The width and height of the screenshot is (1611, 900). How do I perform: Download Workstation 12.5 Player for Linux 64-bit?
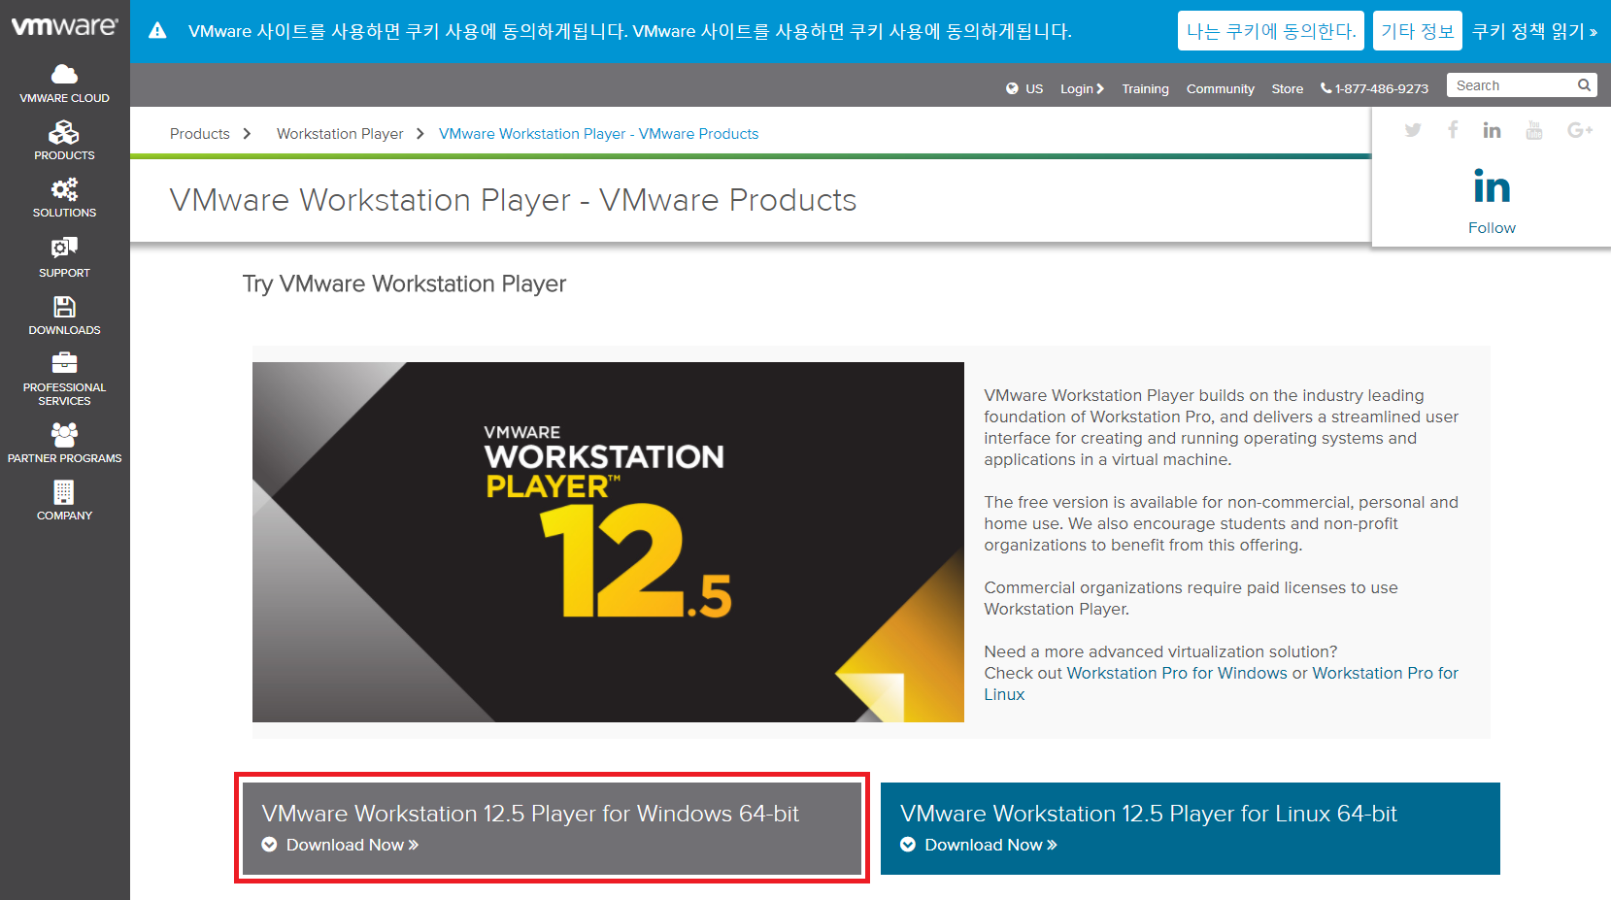coord(1190,828)
